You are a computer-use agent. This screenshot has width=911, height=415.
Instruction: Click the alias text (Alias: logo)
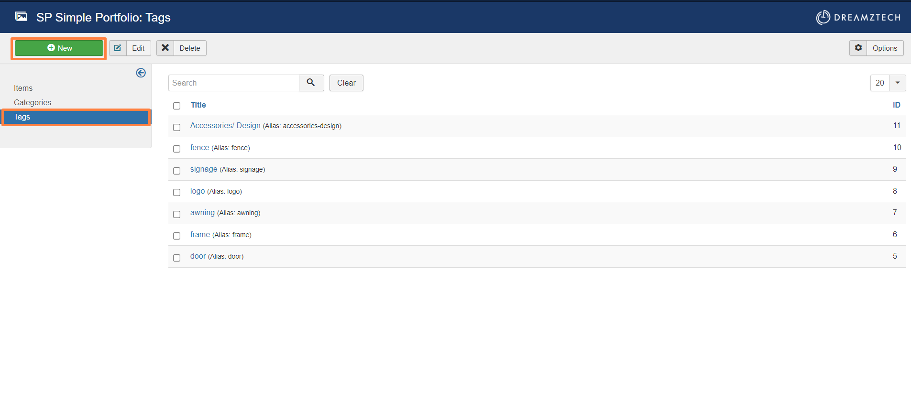225,192
